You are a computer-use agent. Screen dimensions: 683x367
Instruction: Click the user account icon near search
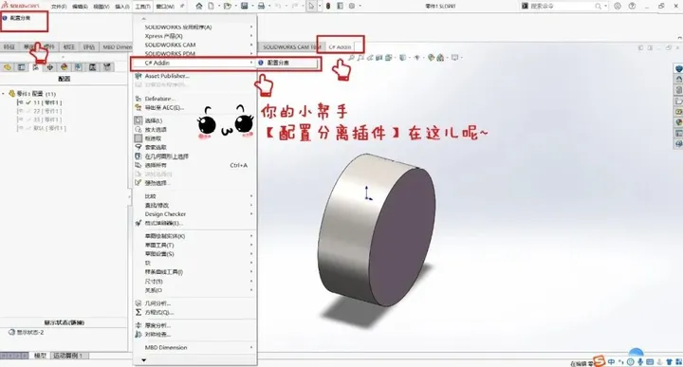tap(618, 6)
